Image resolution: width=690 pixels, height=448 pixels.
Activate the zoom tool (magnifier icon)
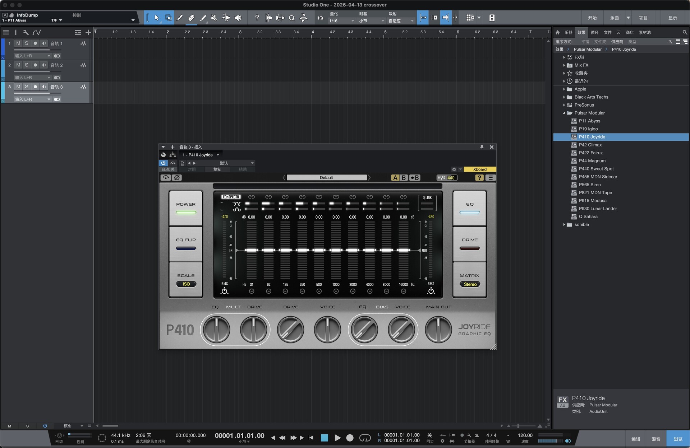291,18
